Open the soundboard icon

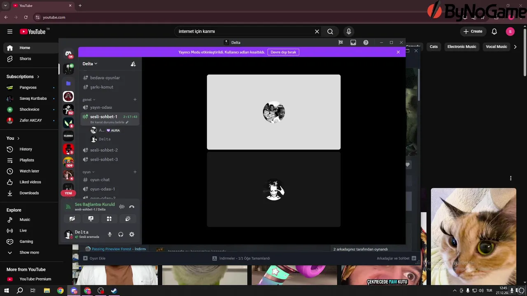point(128,219)
